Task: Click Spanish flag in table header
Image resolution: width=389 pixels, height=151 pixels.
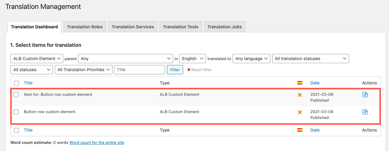Action: (x=299, y=83)
